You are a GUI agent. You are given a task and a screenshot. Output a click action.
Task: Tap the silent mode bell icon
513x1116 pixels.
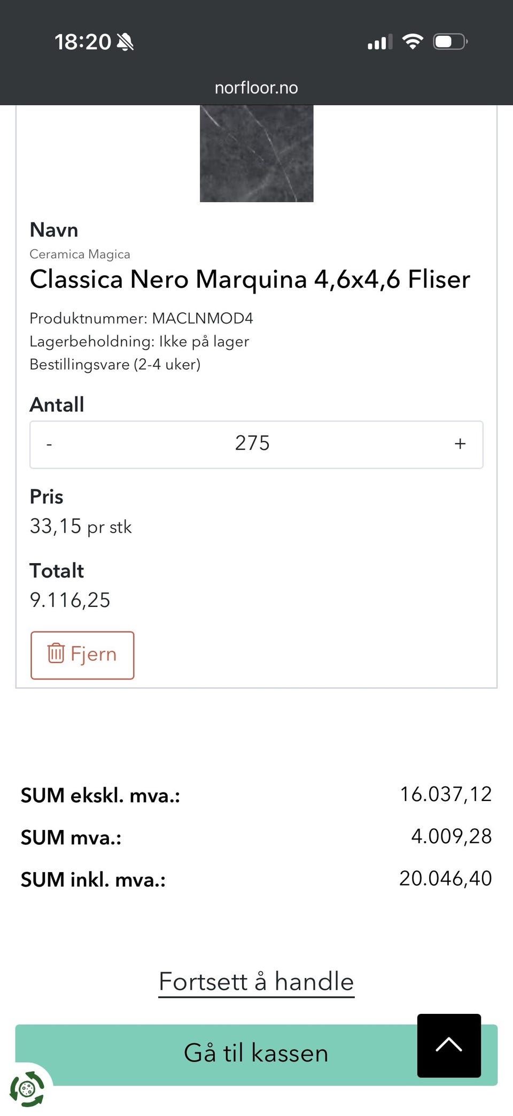pyautogui.click(x=125, y=42)
